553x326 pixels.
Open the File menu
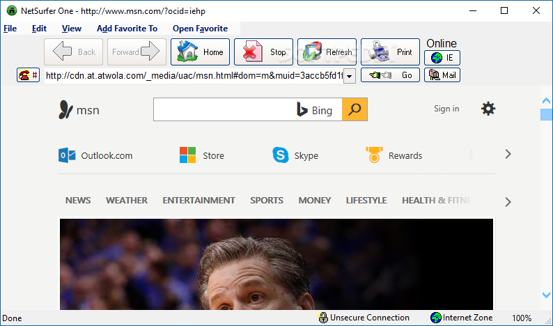point(10,29)
